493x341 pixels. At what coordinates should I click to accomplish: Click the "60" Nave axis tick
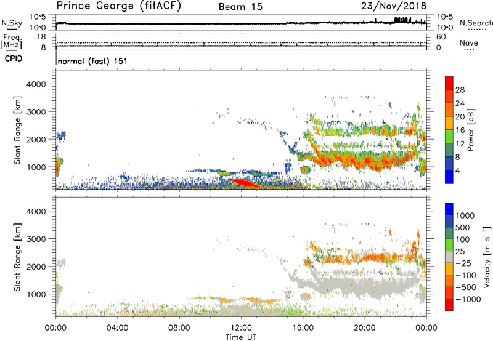[441, 37]
